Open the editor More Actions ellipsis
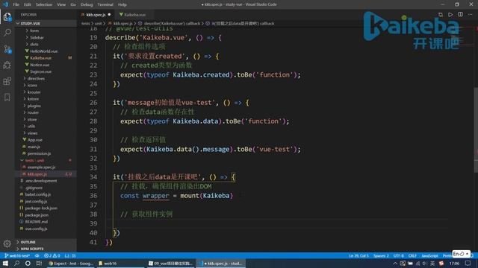Screen dimensions: 478x268 471,15
